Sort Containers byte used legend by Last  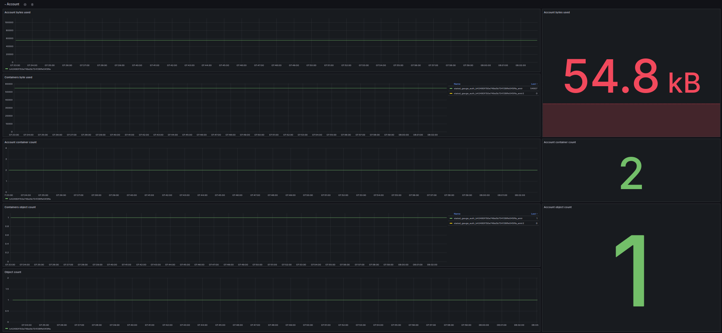tap(534, 84)
